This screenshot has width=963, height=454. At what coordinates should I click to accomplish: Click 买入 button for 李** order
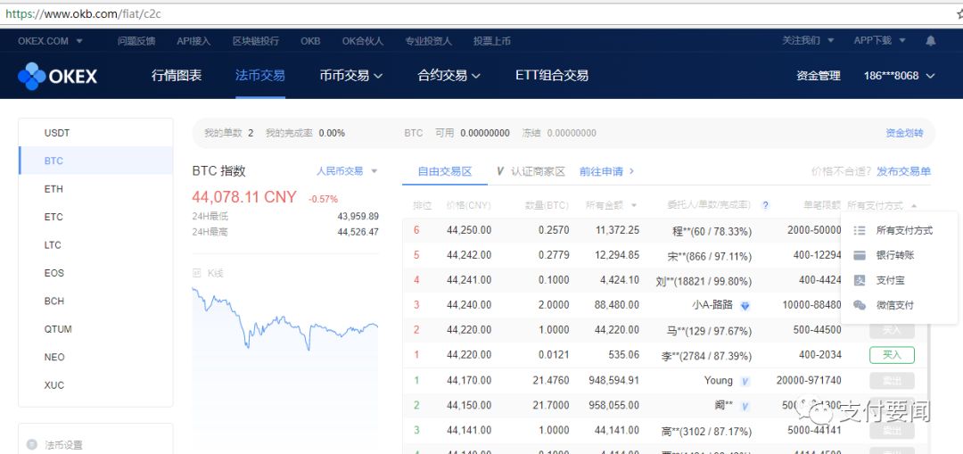[892, 355]
